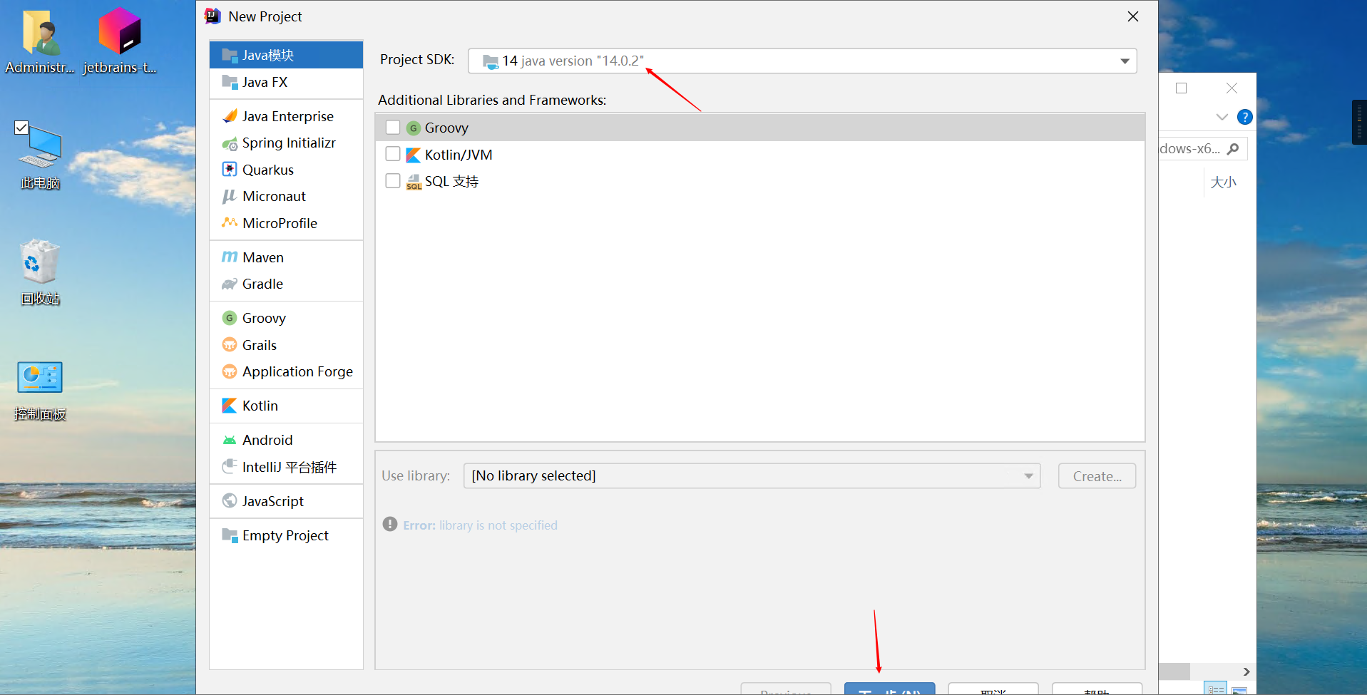Toggle selection checkbox on 此电脑 desktop icon

point(21,128)
